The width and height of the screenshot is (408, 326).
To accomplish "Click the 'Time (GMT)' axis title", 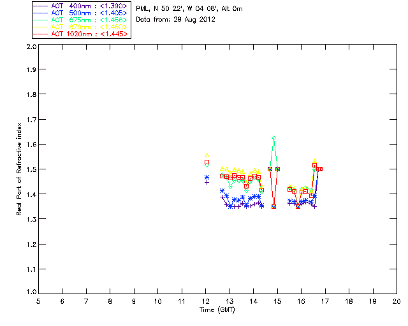I will tap(217, 310).
